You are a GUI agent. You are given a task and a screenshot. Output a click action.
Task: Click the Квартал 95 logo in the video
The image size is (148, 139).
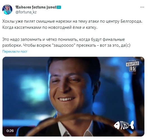(x=132, y=66)
